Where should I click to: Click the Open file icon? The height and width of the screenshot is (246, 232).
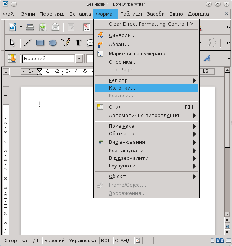point(30,27)
